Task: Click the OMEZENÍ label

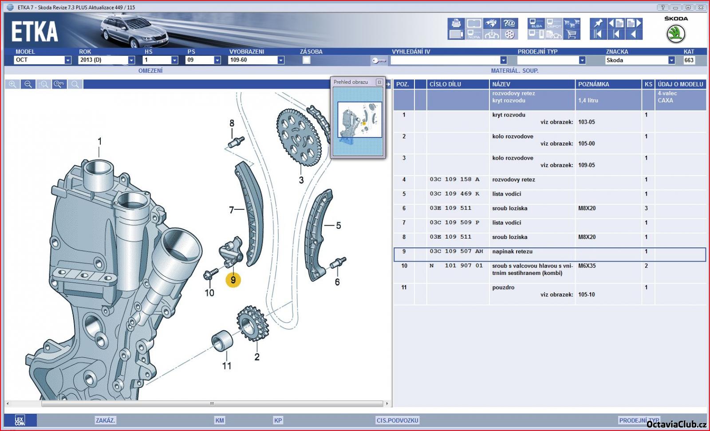Action: point(150,71)
